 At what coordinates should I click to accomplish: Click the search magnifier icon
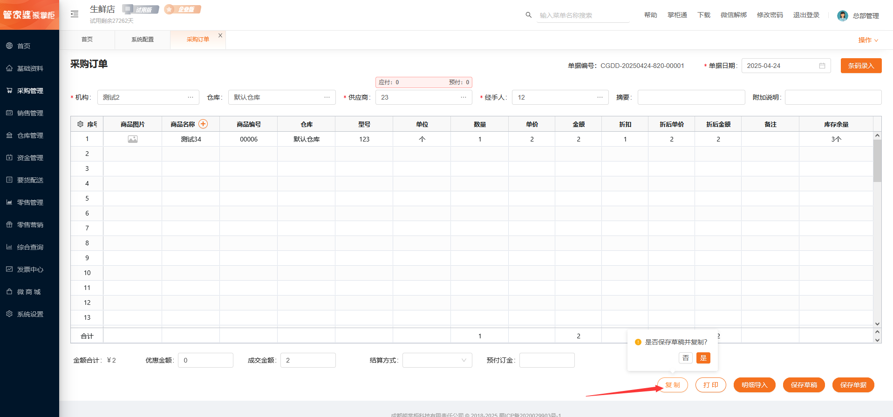tap(529, 15)
